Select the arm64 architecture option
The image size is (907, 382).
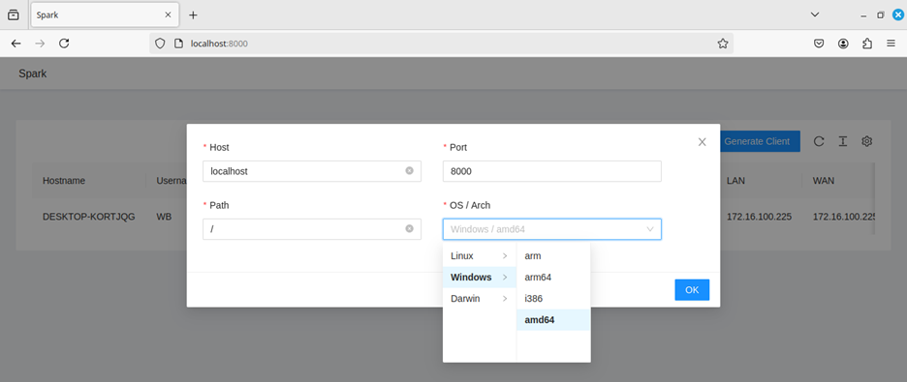pos(553,277)
